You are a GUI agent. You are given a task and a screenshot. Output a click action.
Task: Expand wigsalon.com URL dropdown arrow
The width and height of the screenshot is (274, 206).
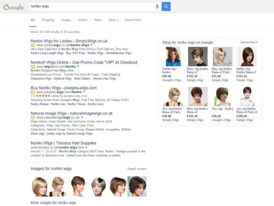coord(78,67)
